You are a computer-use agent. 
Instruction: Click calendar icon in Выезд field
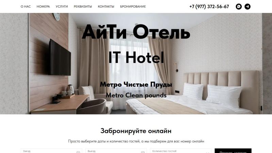[143, 152]
